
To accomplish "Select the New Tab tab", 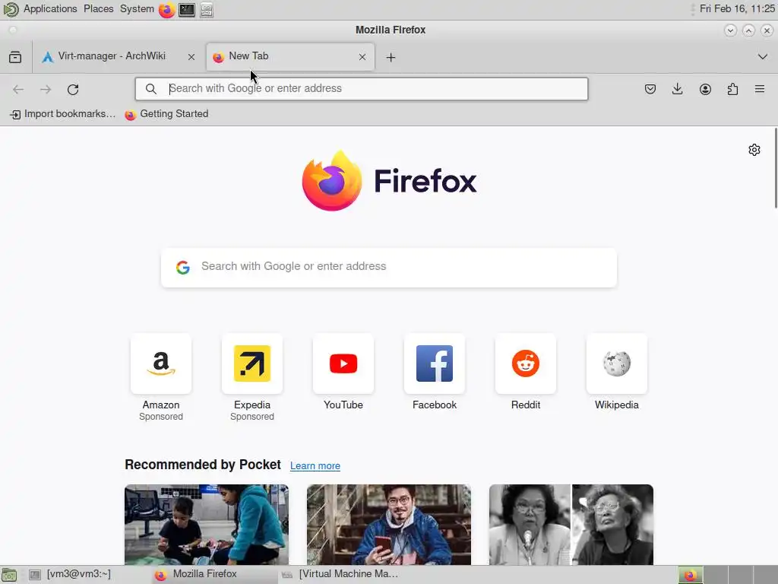I will click(x=290, y=56).
